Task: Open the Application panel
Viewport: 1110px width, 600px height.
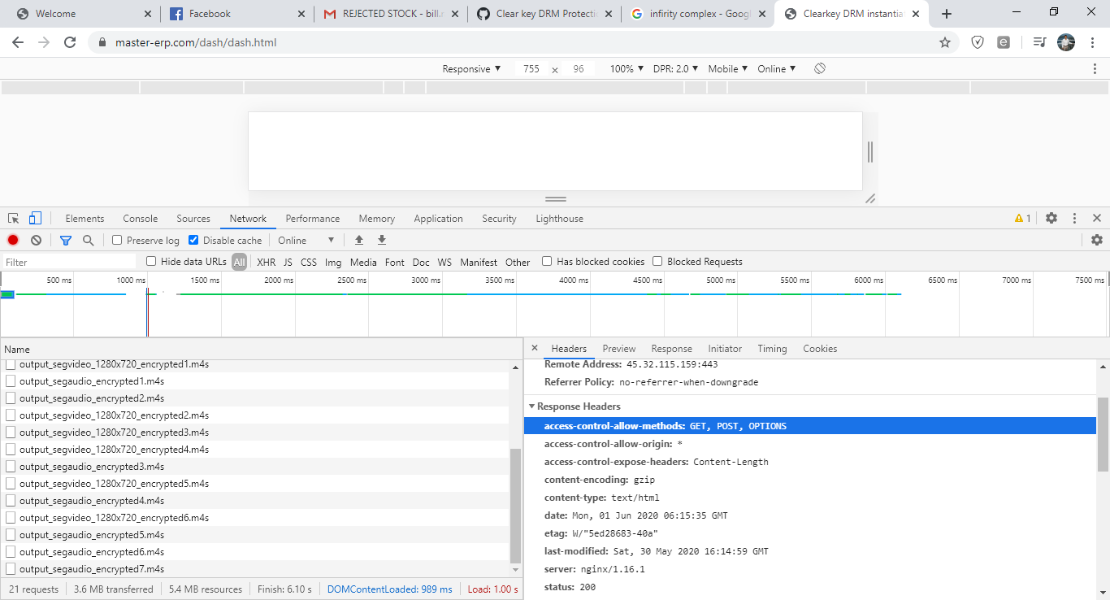Action: tap(438, 218)
